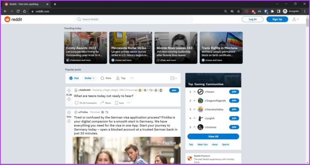310x165 pixels.
Task: Open the post layout view dropdown
Action: point(174,78)
